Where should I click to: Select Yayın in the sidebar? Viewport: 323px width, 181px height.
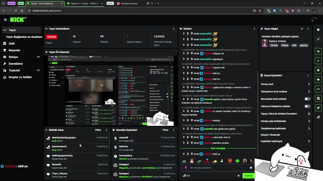(21, 30)
